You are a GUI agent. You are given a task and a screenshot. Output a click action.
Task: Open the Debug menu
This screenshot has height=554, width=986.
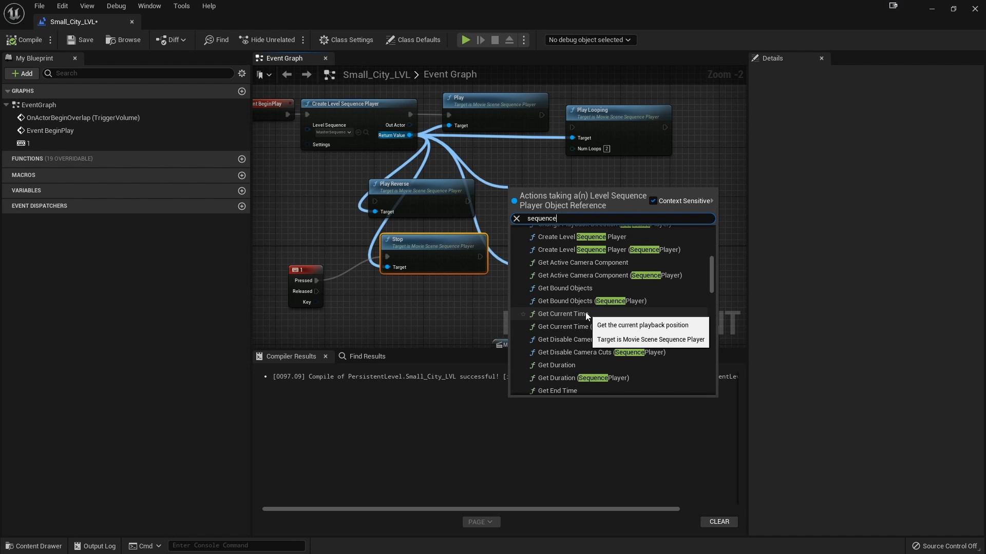[x=116, y=6]
